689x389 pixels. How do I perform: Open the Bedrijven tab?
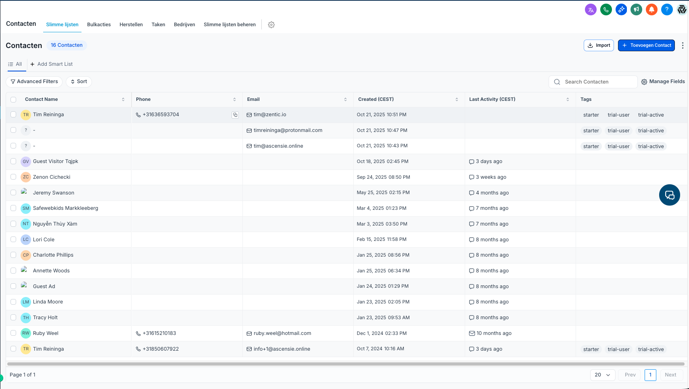point(184,25)
